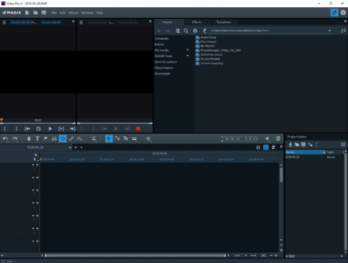Select Cloud Import in sidebar
This screenshot has height=263, width=348.
pos(164,68)
